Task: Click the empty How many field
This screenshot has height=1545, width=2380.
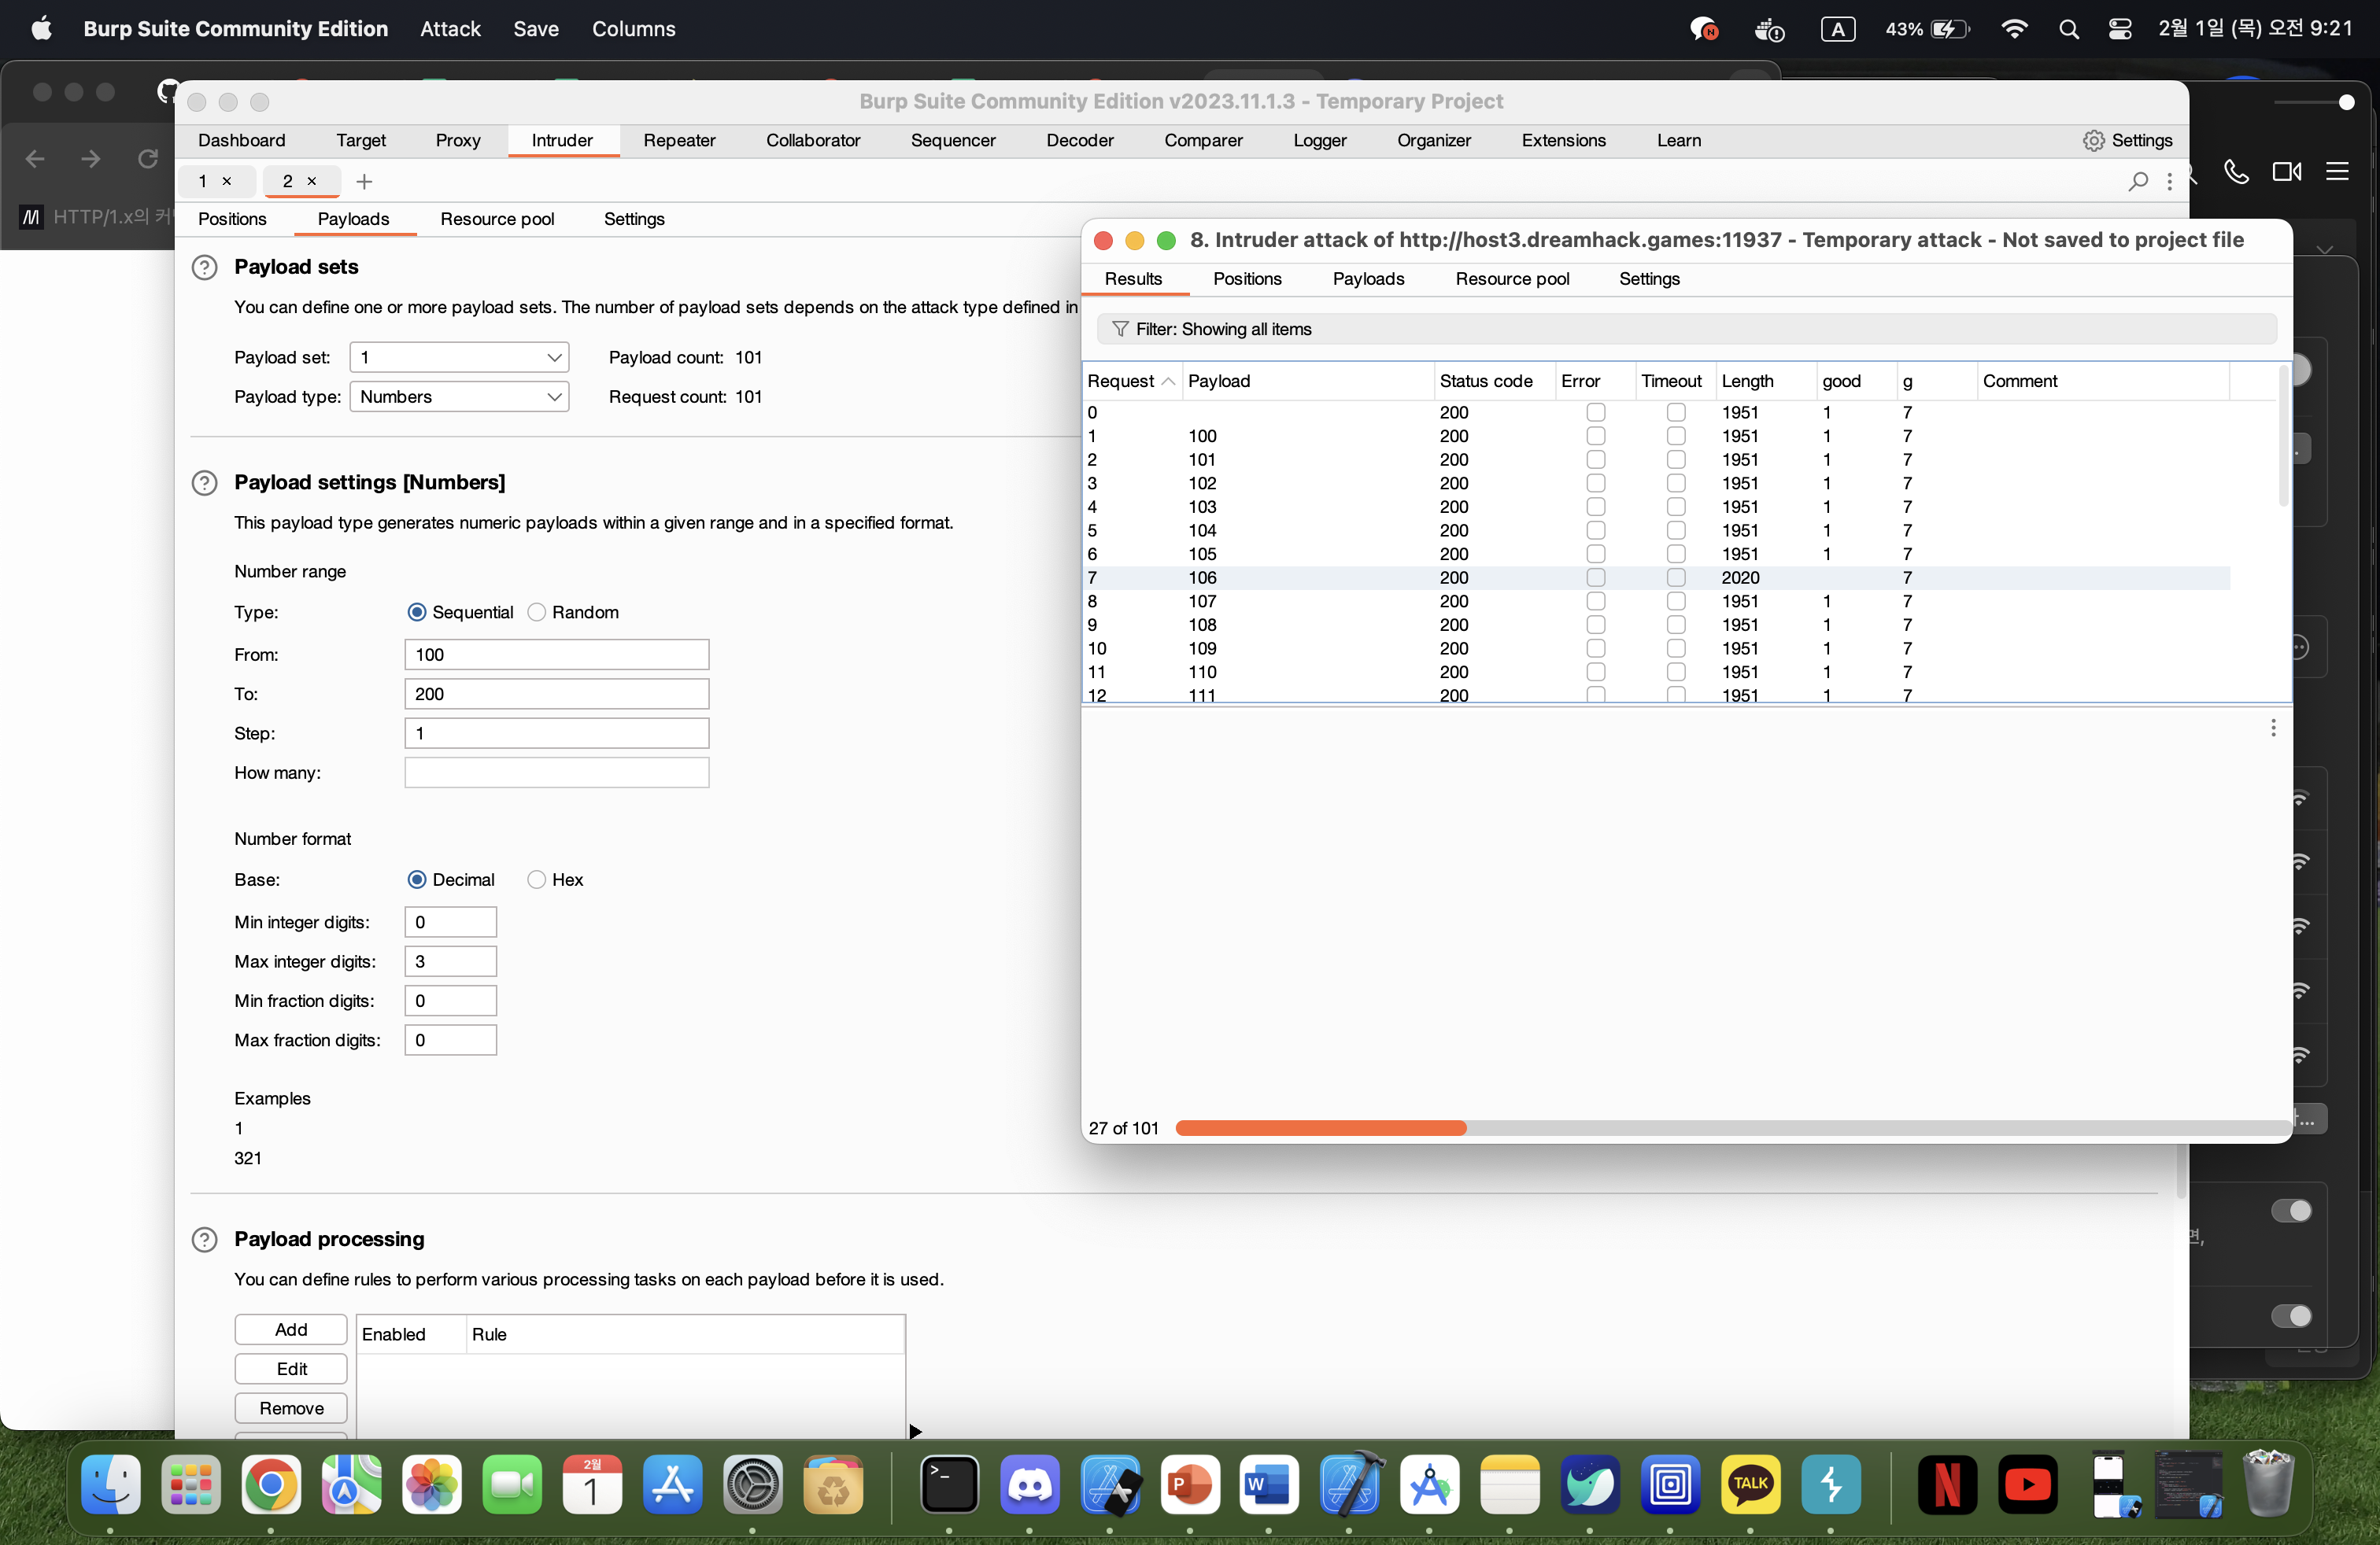Action: (x=556, y=773)
